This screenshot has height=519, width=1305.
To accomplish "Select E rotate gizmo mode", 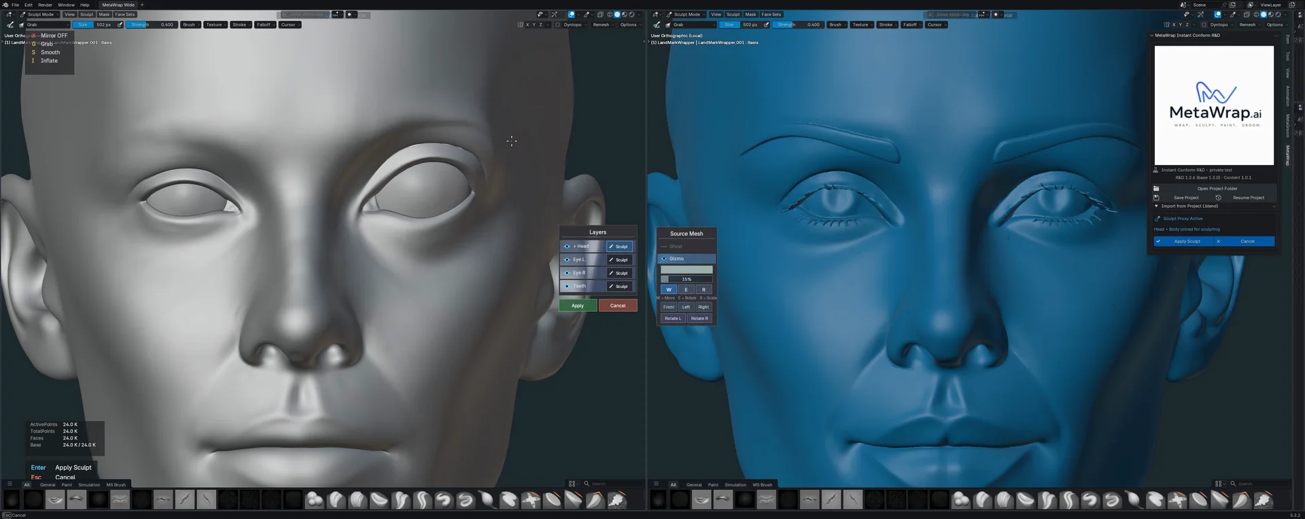I will coord(686,289).
